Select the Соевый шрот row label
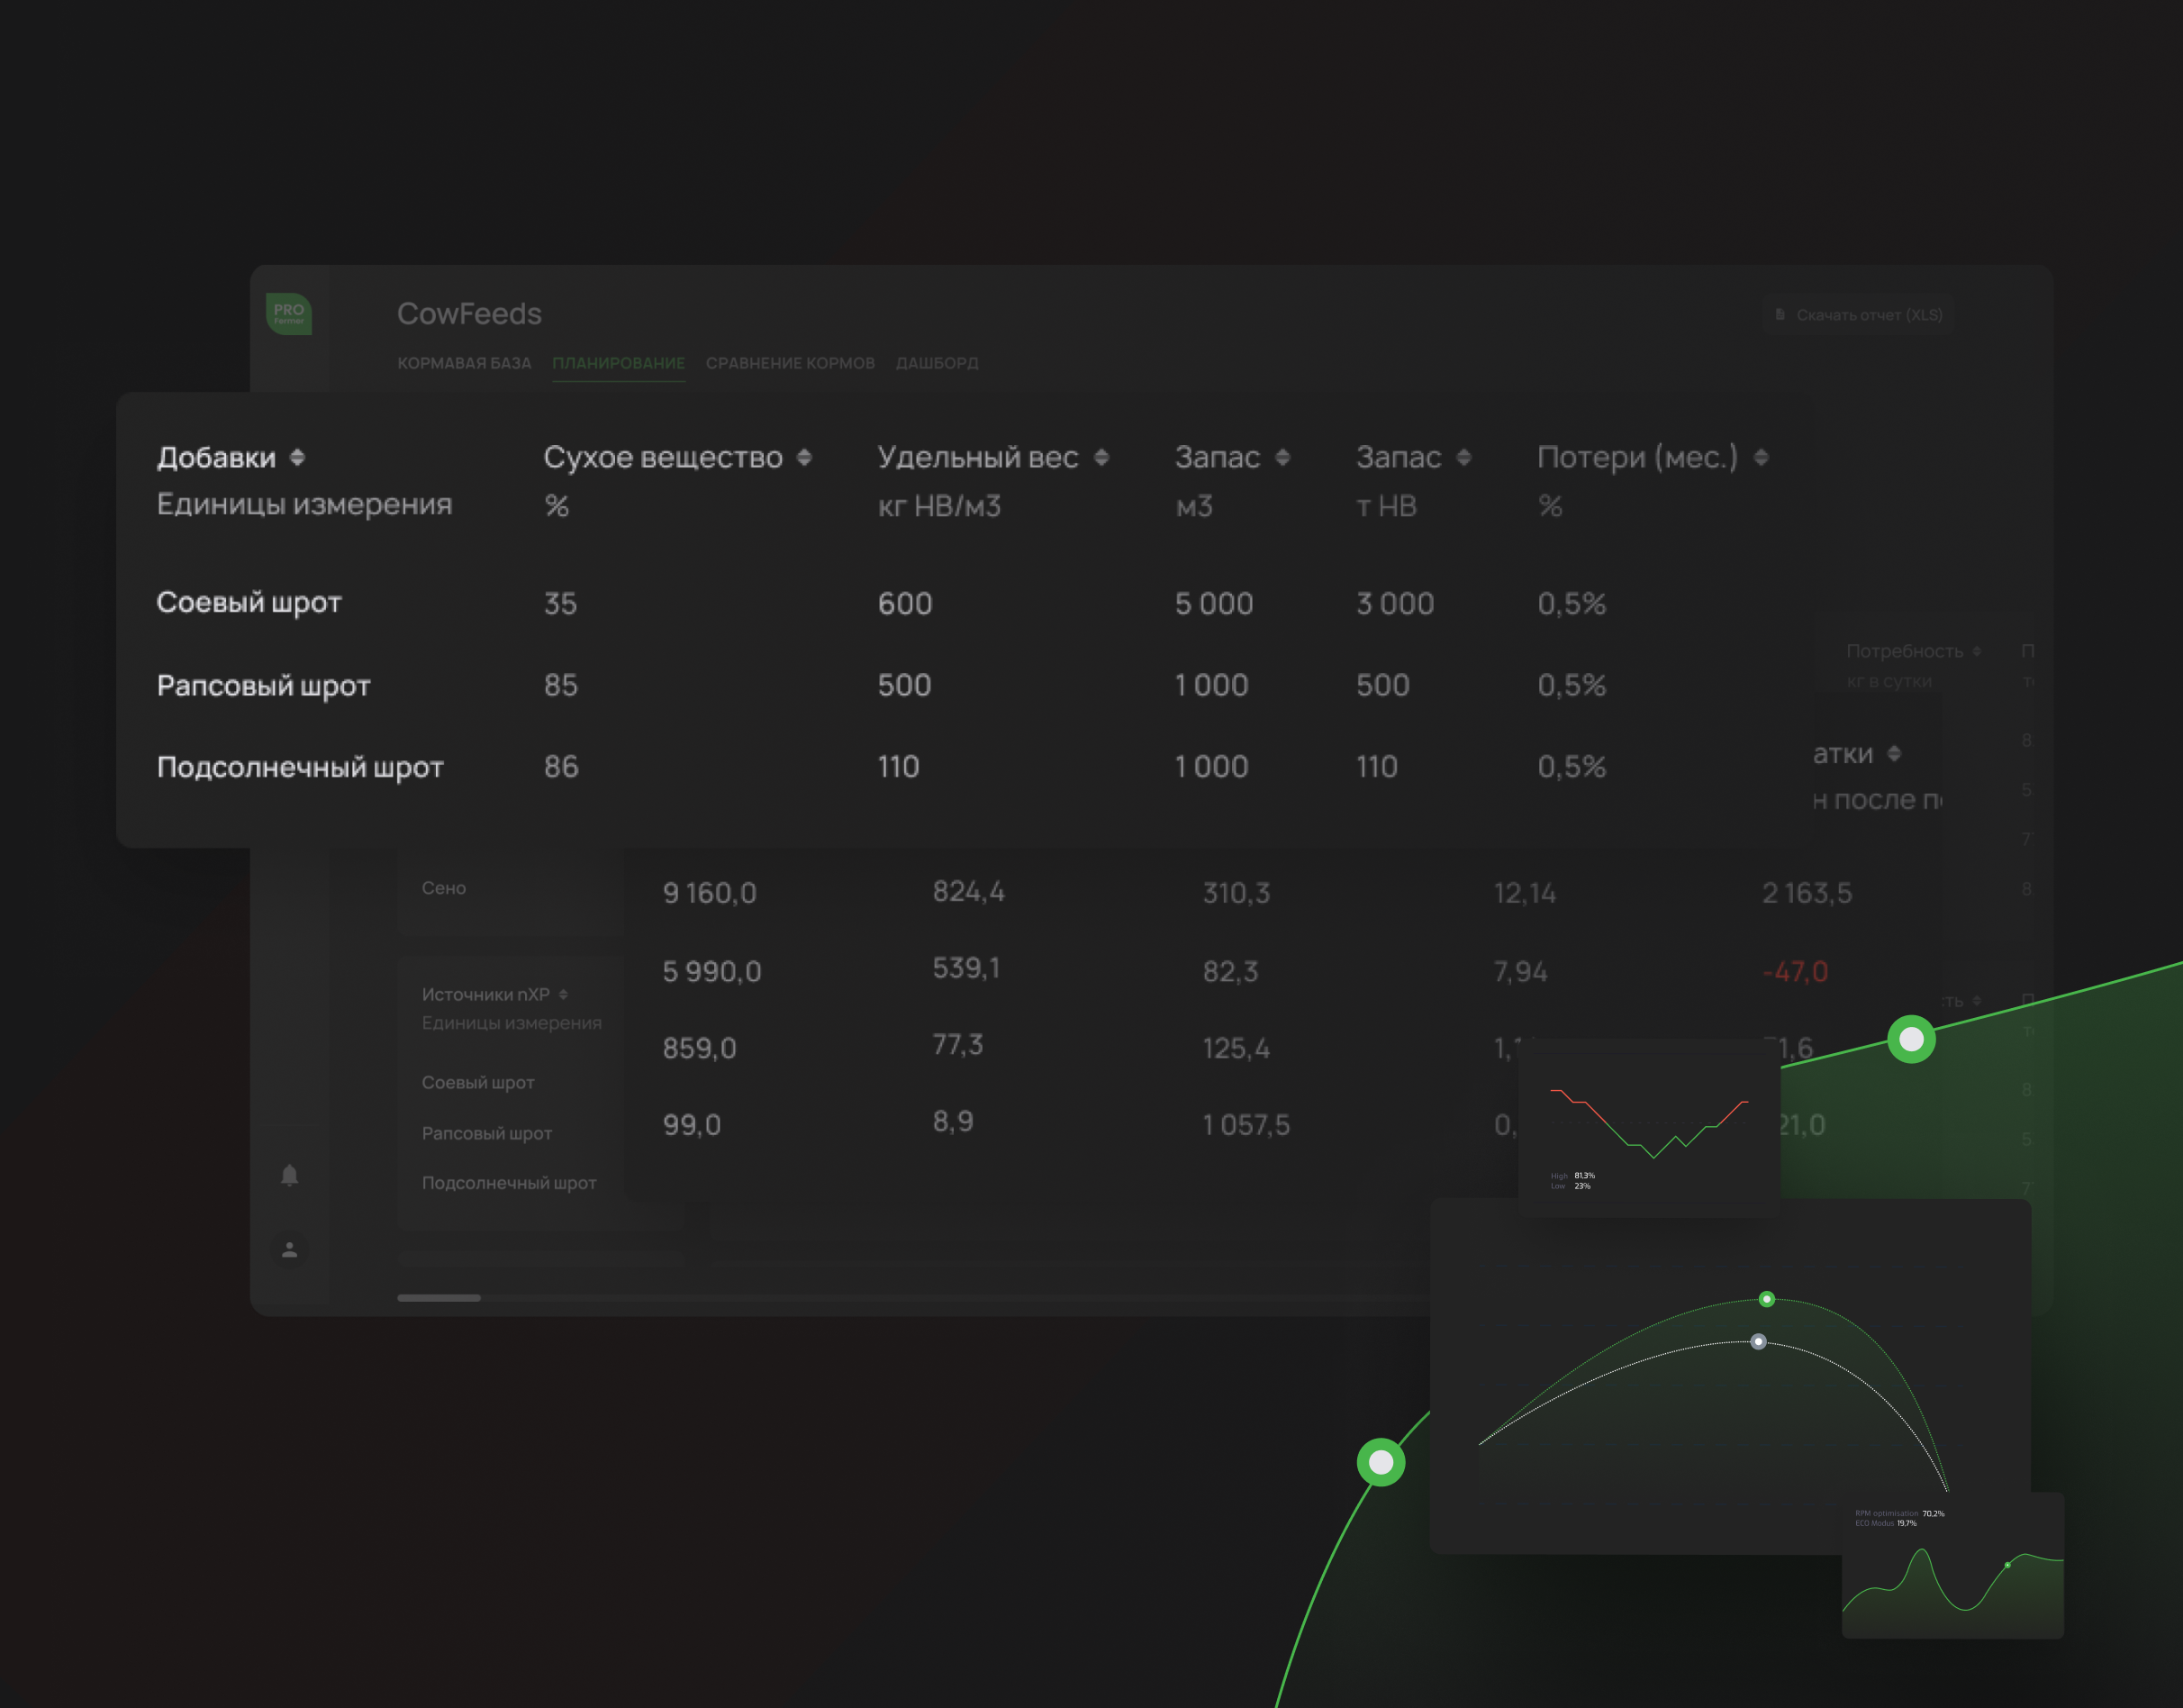This screenshot has height=1708, width=2183. [x=249, y=602]
